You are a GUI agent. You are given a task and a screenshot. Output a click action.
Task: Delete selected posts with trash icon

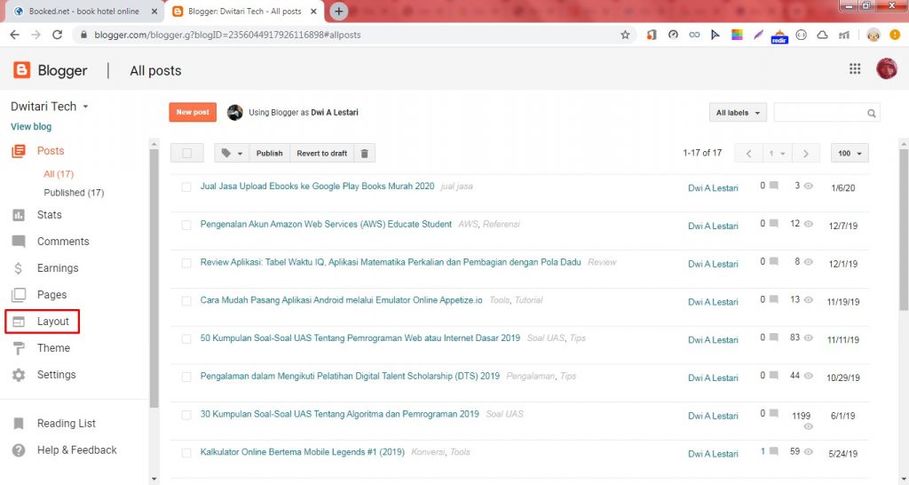coord(365,153)
